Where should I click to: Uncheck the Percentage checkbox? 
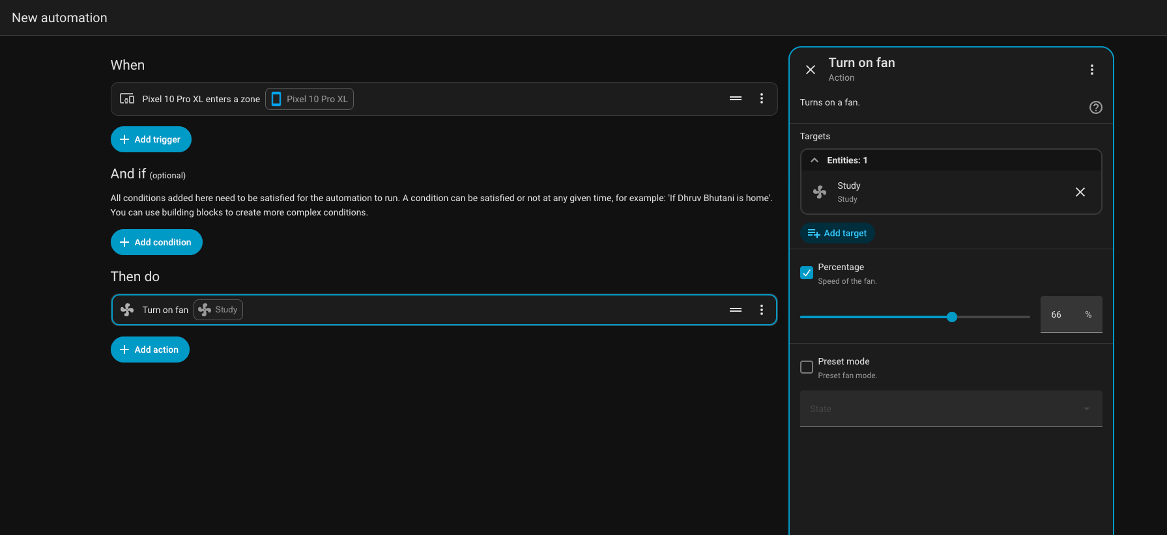807,273
